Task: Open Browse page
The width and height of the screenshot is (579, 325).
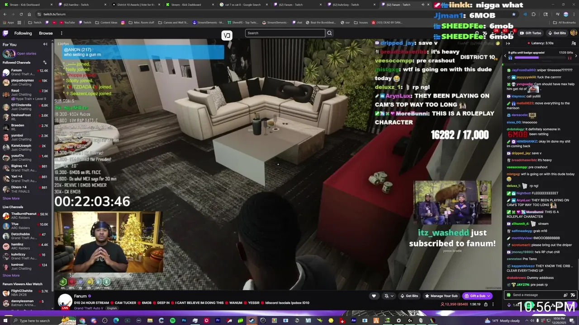Action: (46, 33)
